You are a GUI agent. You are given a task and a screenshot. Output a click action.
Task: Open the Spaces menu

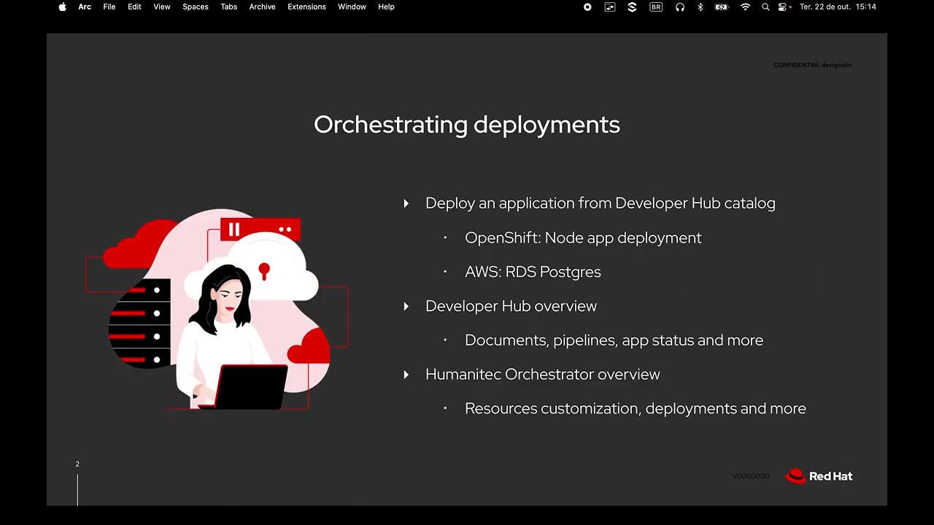[x=196, y=7]
